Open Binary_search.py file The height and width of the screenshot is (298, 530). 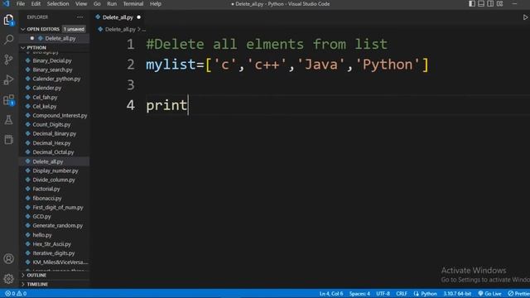52,70
